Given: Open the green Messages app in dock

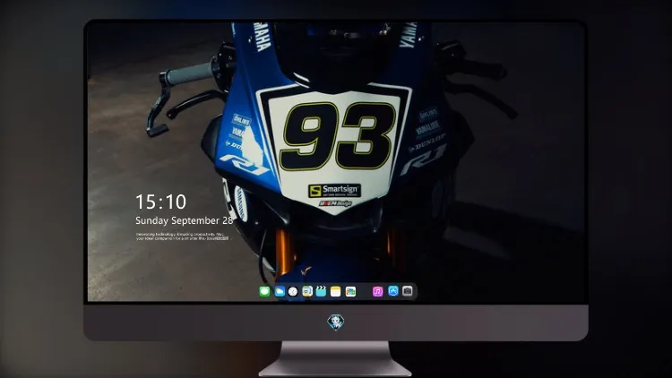Looking at the screenshot, I should point(264,291).
